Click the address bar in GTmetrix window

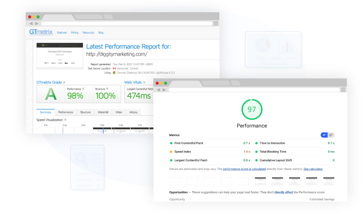pos(125,23)
